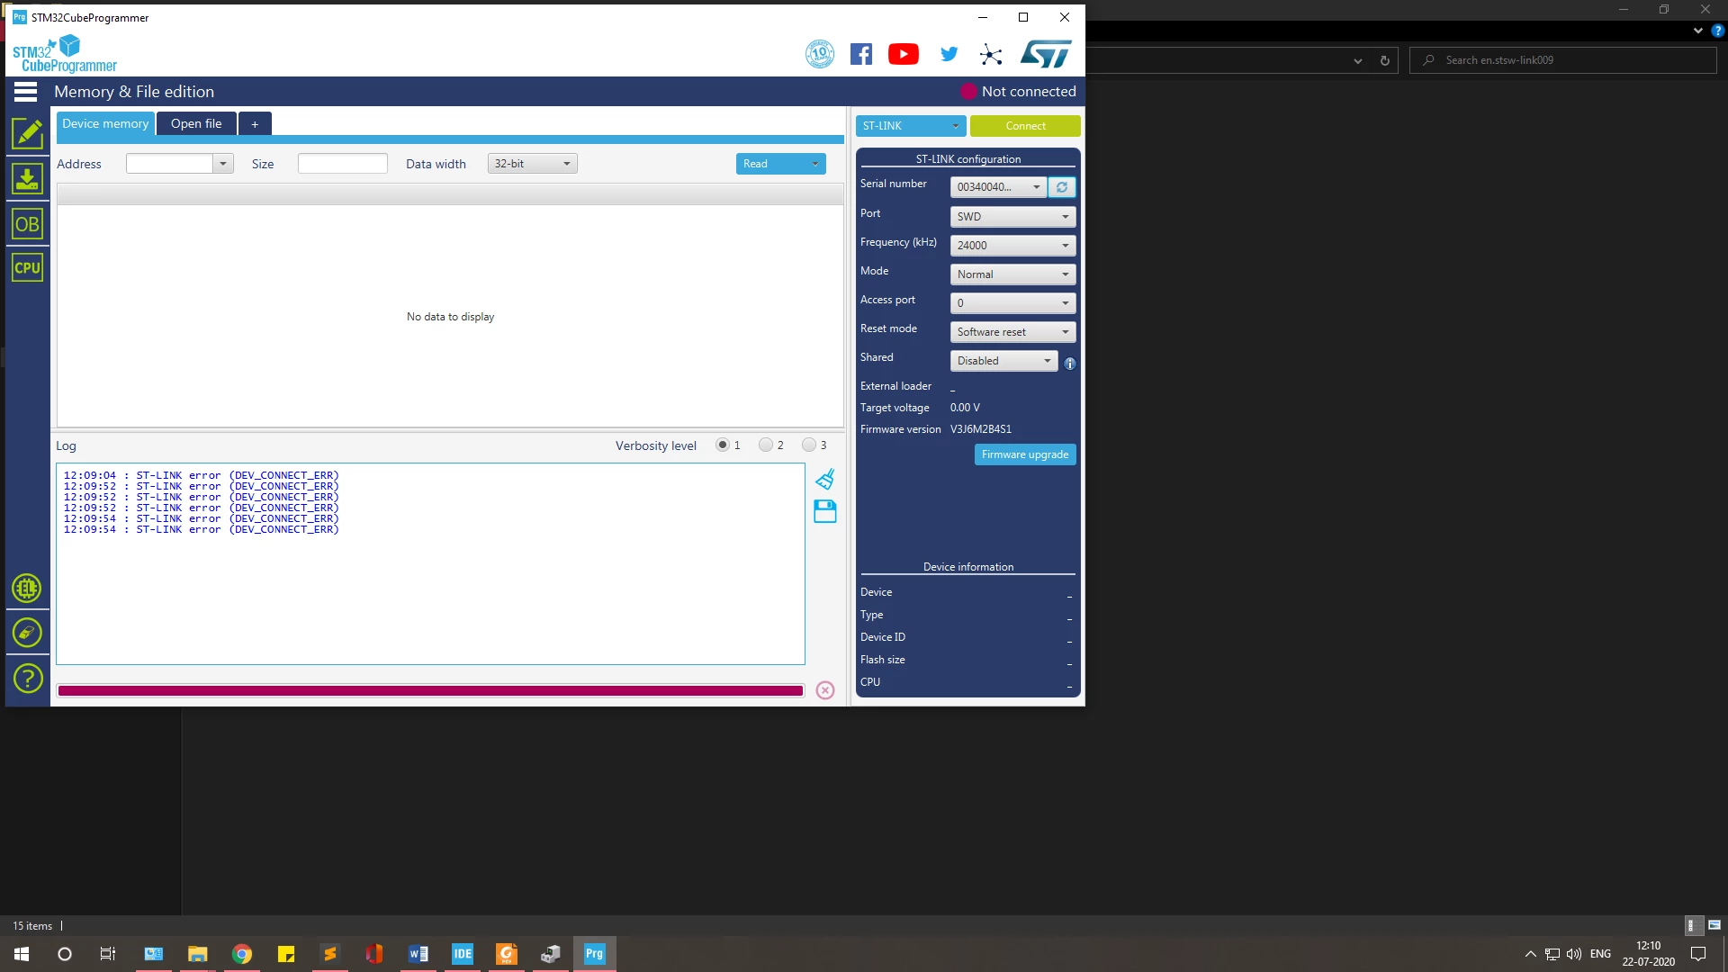Refresh the ST-LINK serial number list
This screenshot has height=972, width=1728.
1062,187
